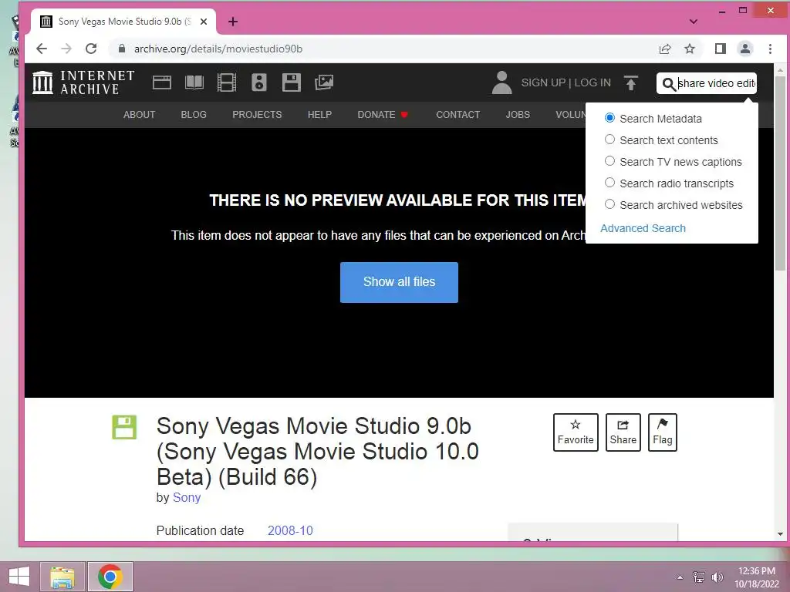Open the Texts book icon
The width and height of the screenshot is (790, 592).
click(194, 82)
